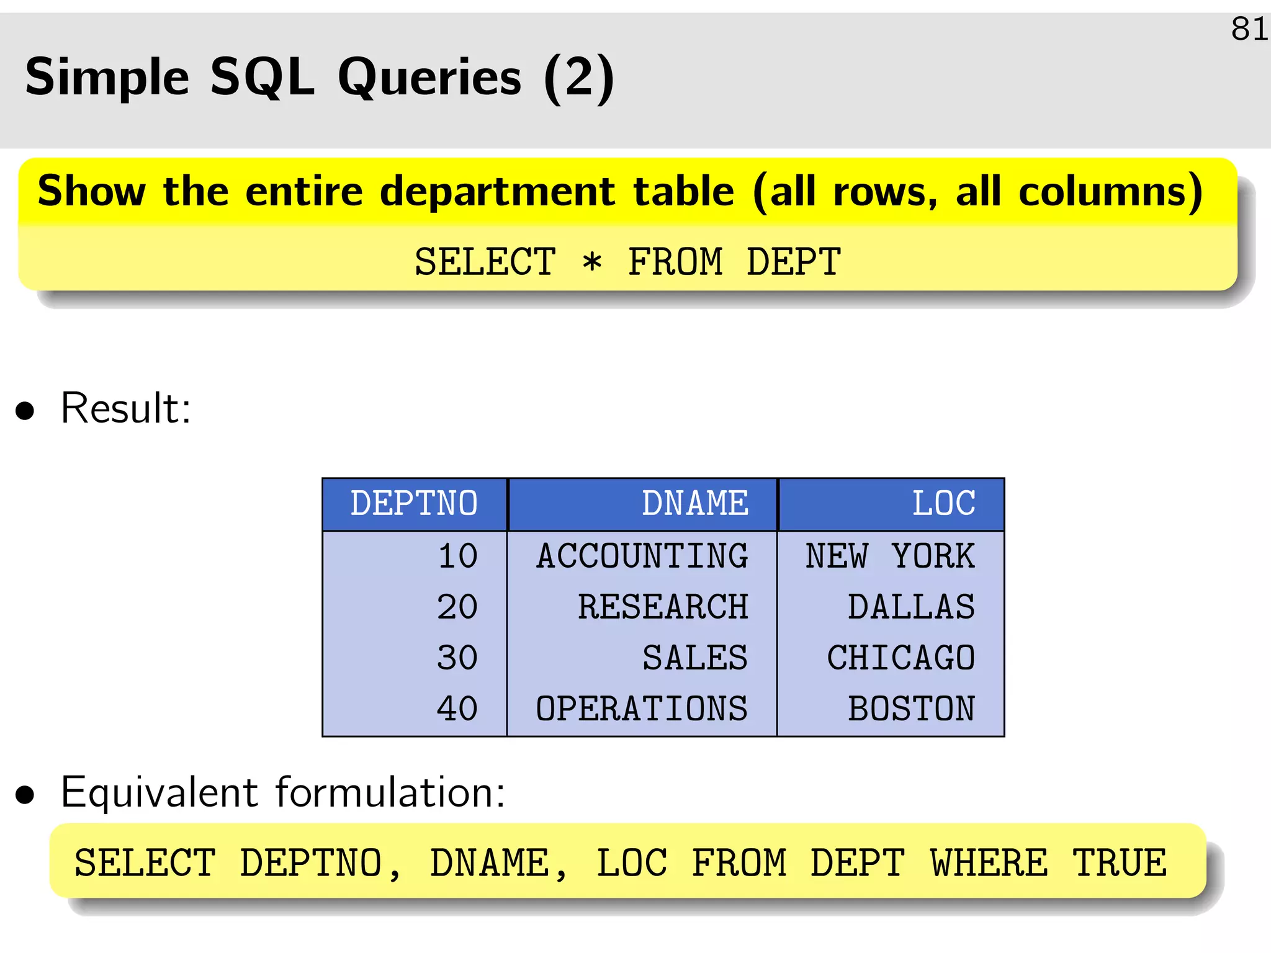Click the slide title 'Simple SQL Queries (2)'

pos(320,78)
